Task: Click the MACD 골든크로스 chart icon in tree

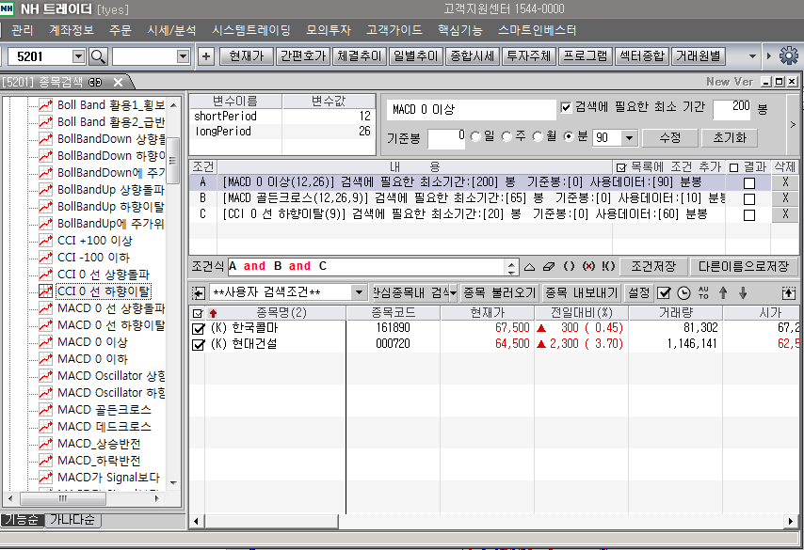Action: (45, 410)
